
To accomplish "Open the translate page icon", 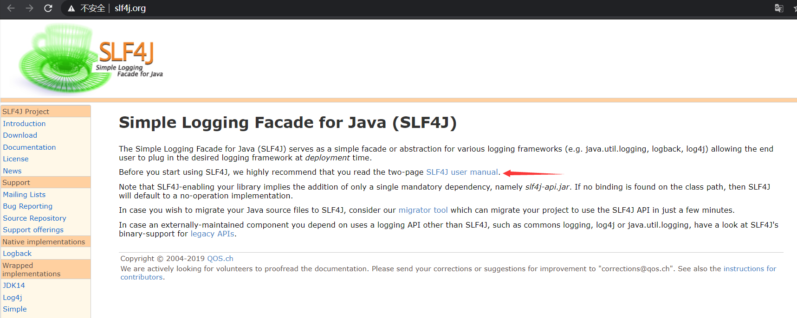I will (x=779, y=8).
